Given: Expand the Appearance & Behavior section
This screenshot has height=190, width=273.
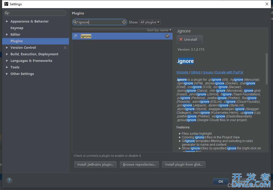Looking at the screenshot, I should 7,21.
